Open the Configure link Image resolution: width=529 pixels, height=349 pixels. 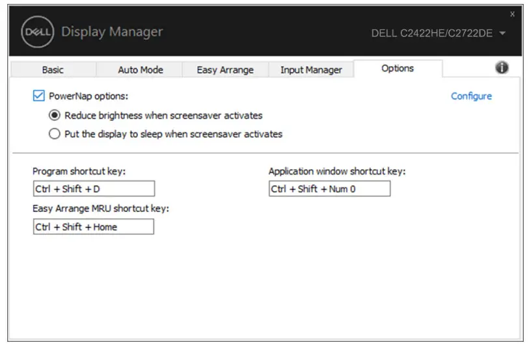click(471, 96)
